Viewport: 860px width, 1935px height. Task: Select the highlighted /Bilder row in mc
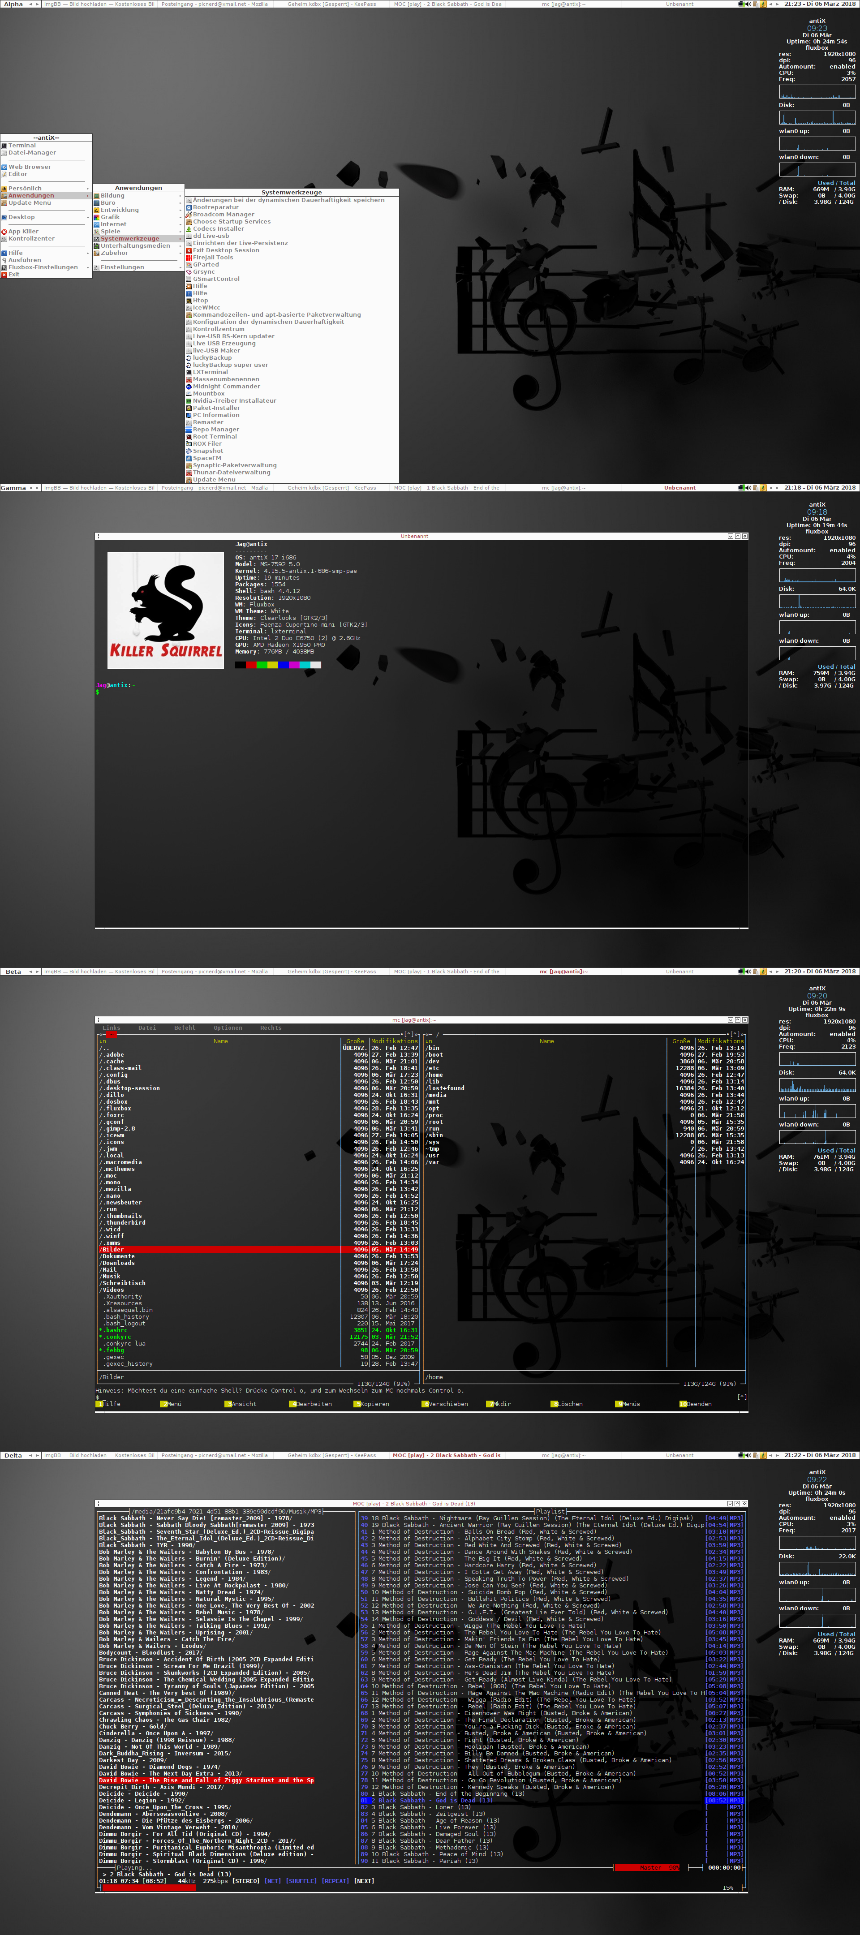tap(258, 1249)
